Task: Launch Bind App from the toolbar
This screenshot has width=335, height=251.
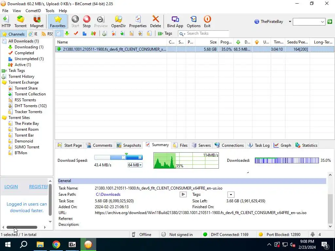Action: pyautogui.click(x=175, y=22)
